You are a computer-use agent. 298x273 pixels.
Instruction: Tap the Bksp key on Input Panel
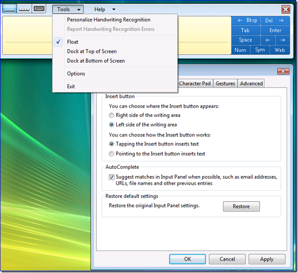pos(246,20)
